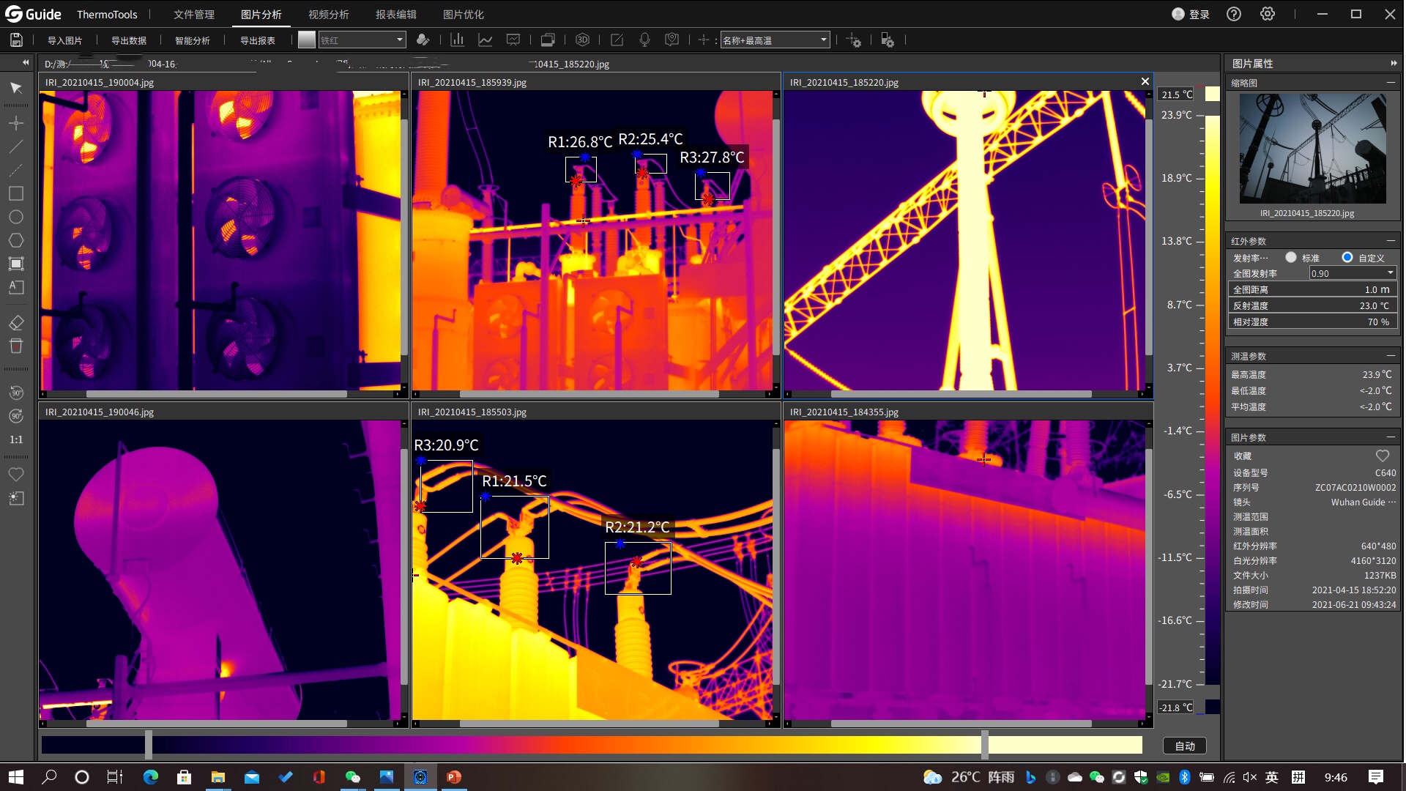
Task: Toggle the 收藏 heart in image parameters
Action: coord(1383,456)
